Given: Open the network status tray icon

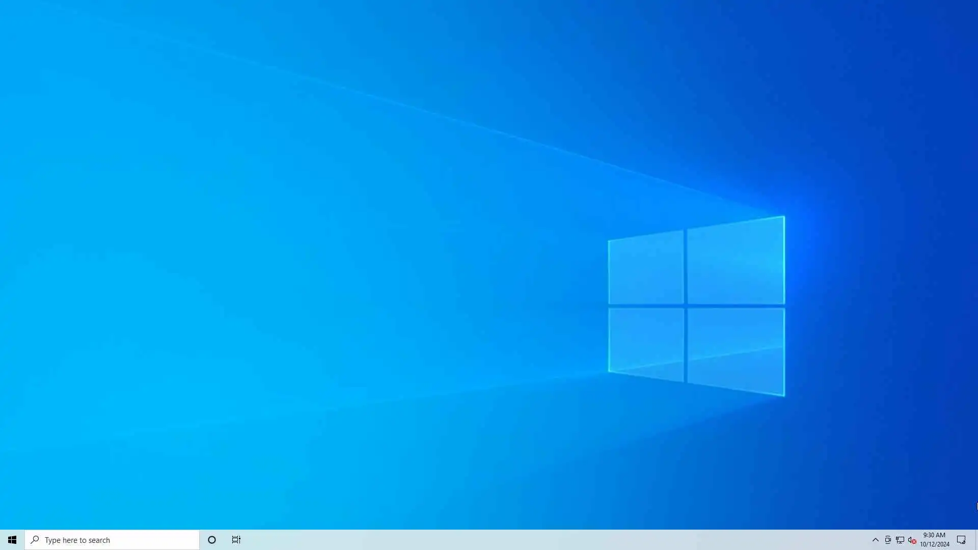Looking at the screenshot, I should click(x=900, y=540).
